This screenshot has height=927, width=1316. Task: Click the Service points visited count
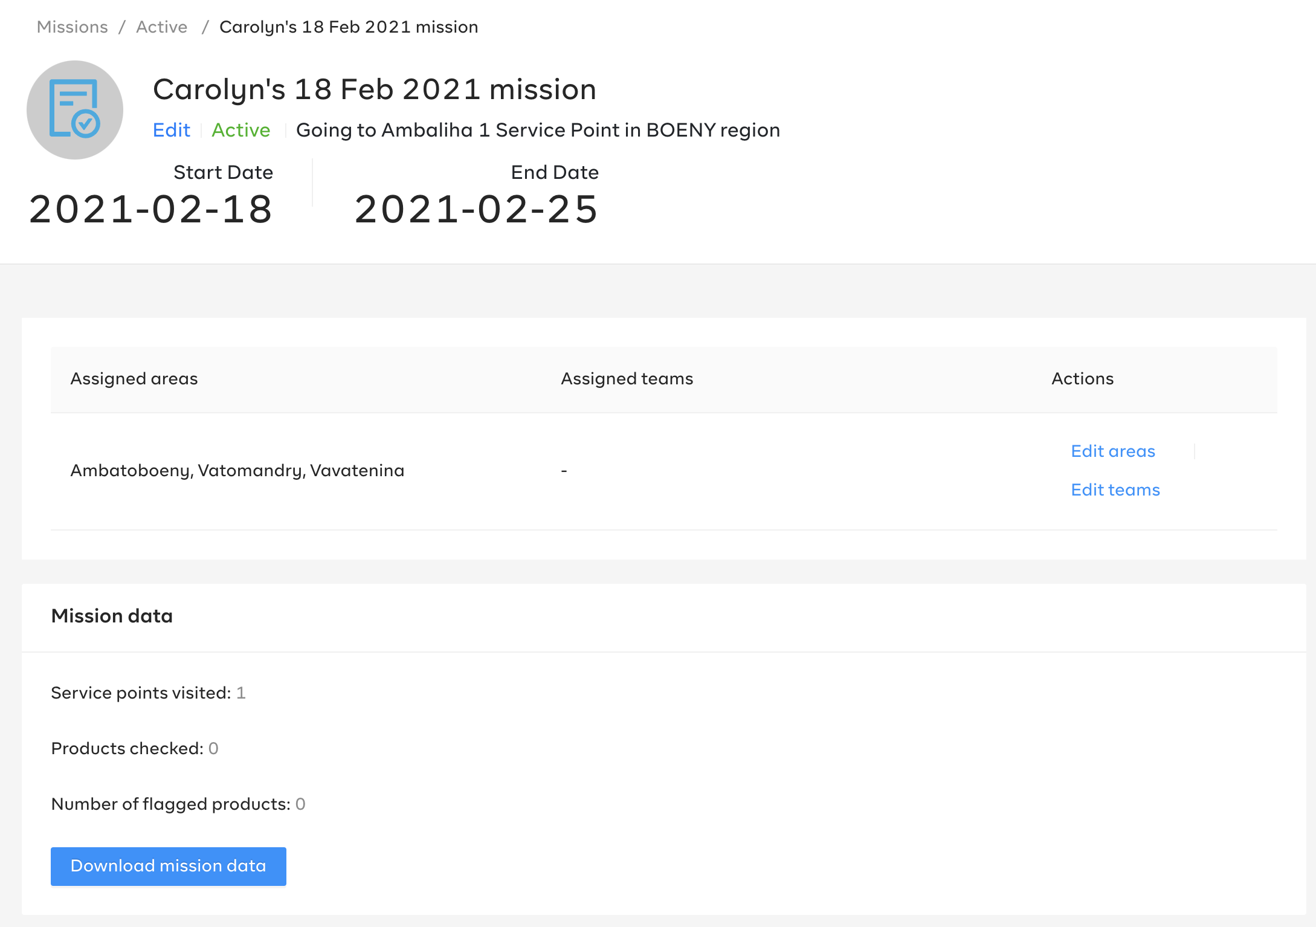(x=242, y=693)
